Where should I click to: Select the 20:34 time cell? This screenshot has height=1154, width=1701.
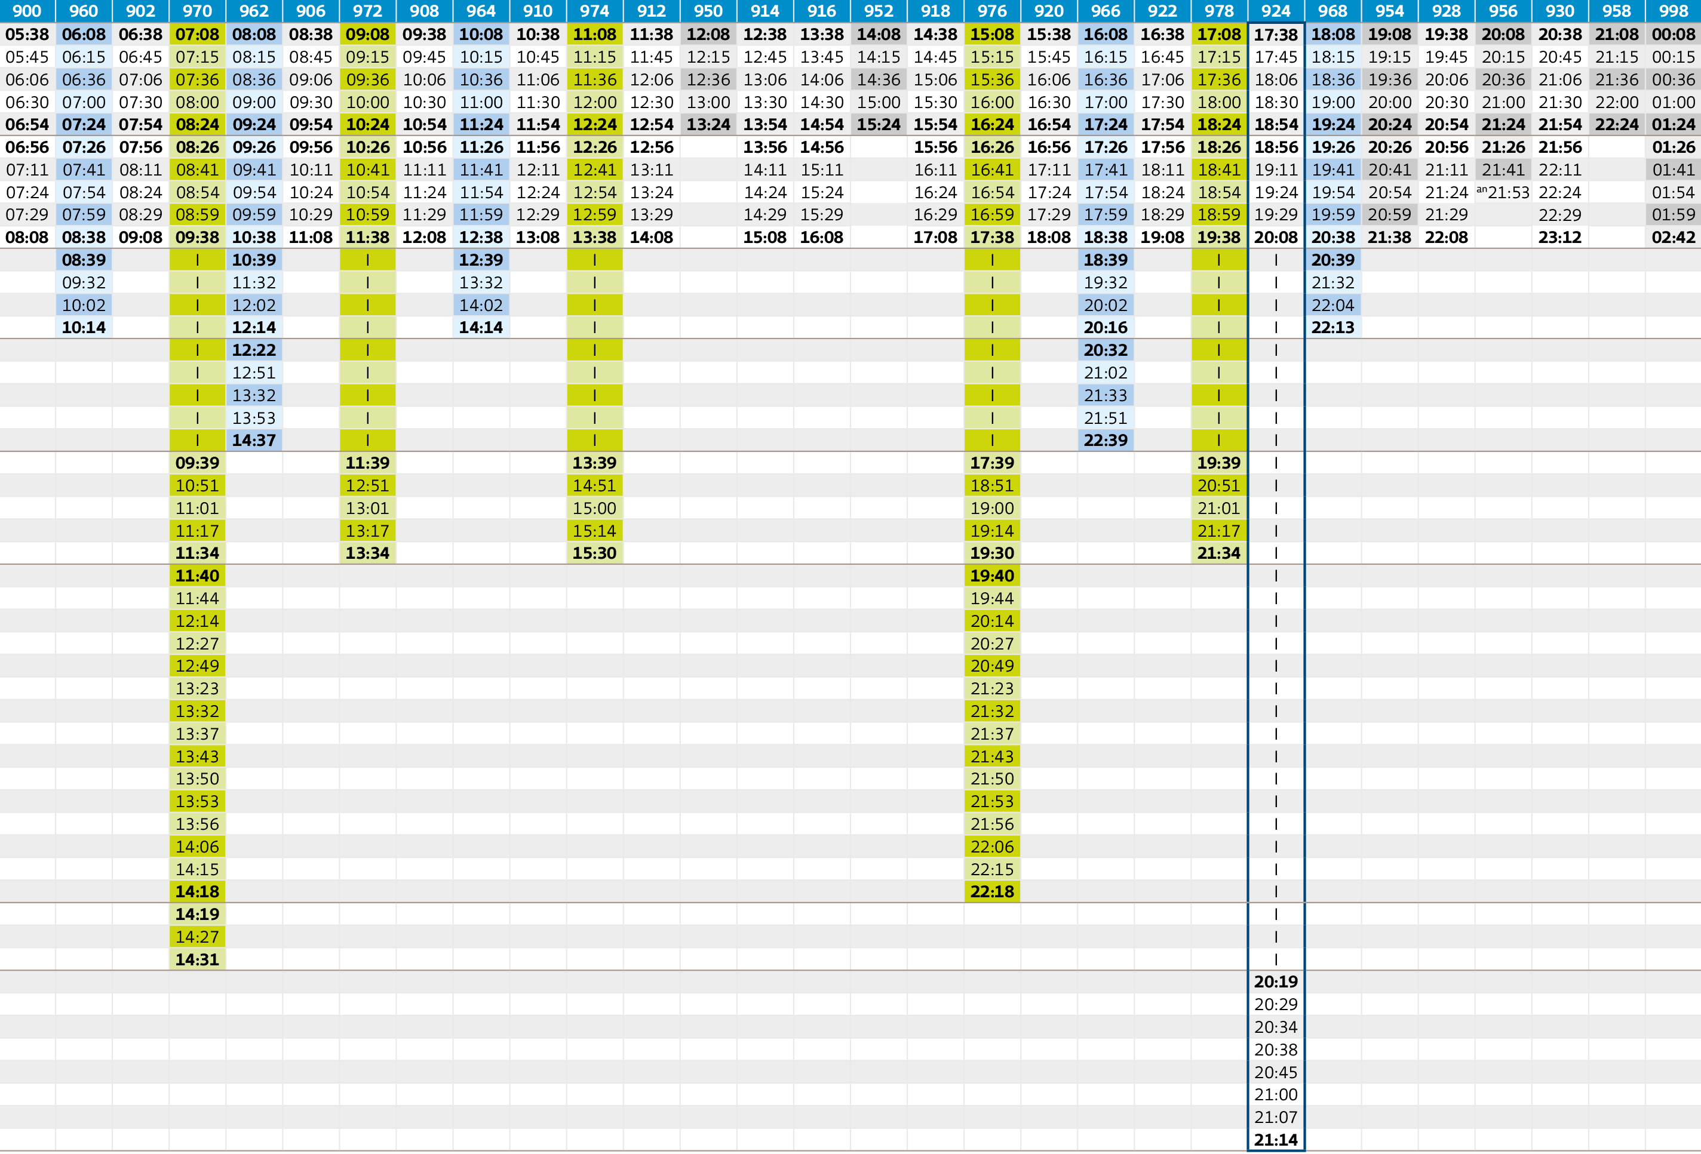coord(1276,1027)
